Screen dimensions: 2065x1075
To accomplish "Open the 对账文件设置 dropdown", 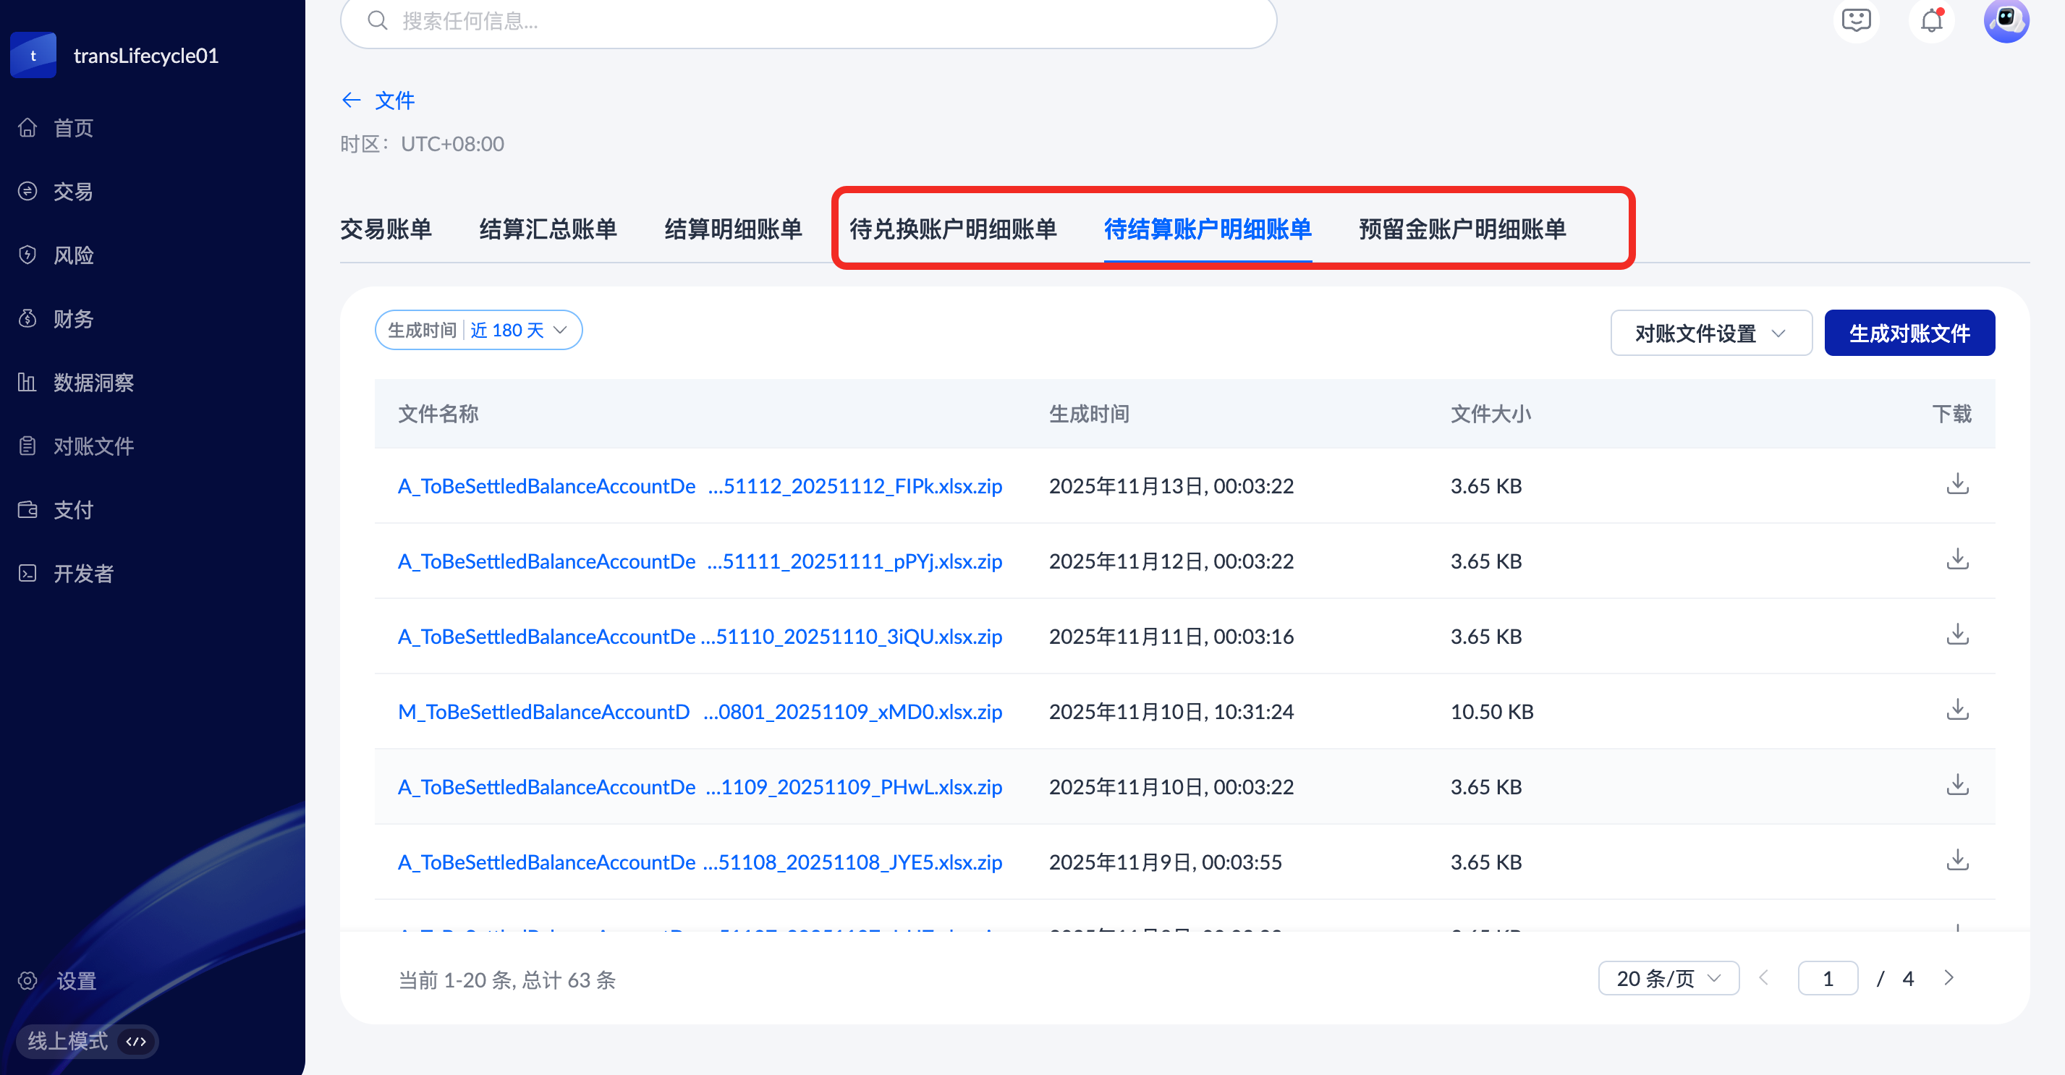I will [1710, 333].
